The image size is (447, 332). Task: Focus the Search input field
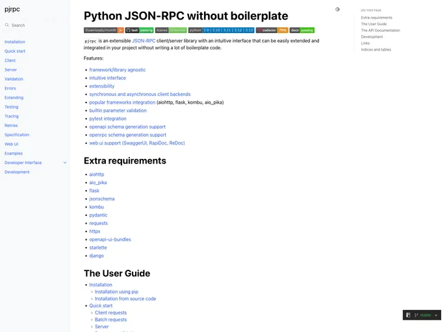coord(35,25)
